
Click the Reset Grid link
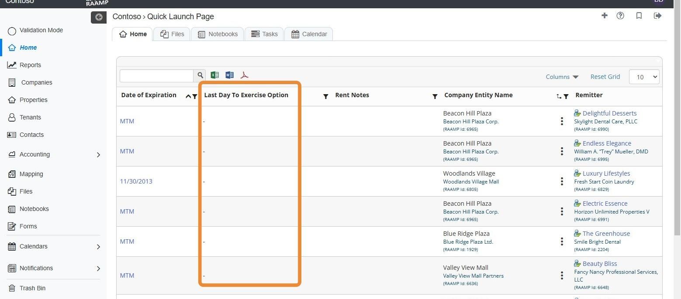[605, 77]
